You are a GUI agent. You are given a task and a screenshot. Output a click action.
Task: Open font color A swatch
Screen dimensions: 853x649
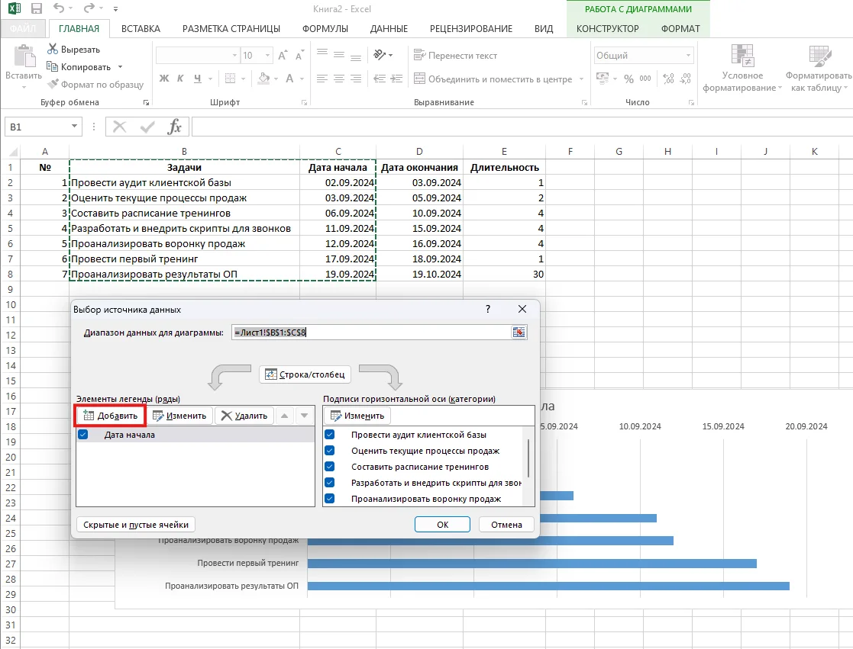(289, 79)
